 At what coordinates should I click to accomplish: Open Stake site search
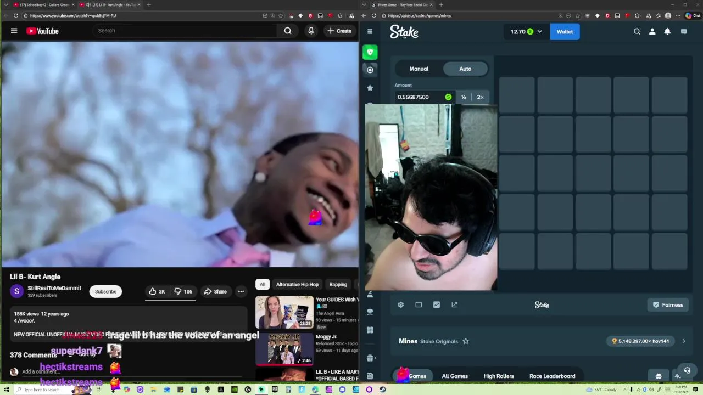click(x=637, y=31)
